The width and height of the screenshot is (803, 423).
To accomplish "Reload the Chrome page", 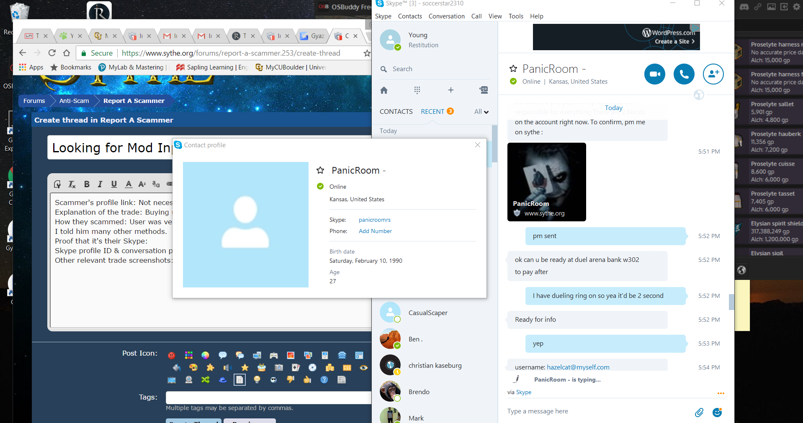I will pyautogui.click(x=52, y=53).
